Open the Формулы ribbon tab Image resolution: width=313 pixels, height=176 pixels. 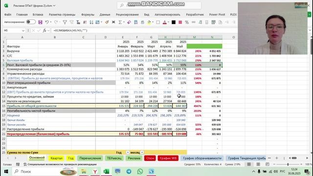point(88,15)
